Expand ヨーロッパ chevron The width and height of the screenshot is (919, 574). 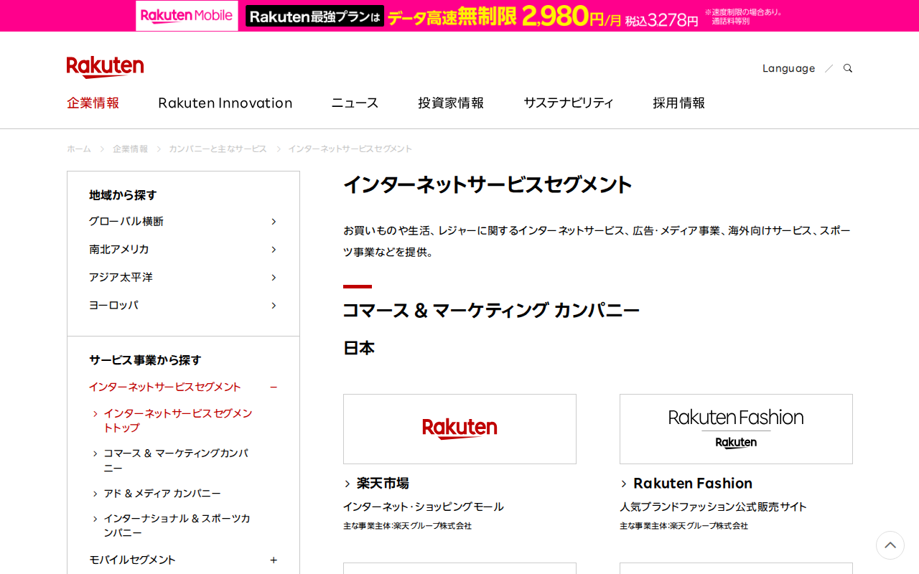point(274,306)
